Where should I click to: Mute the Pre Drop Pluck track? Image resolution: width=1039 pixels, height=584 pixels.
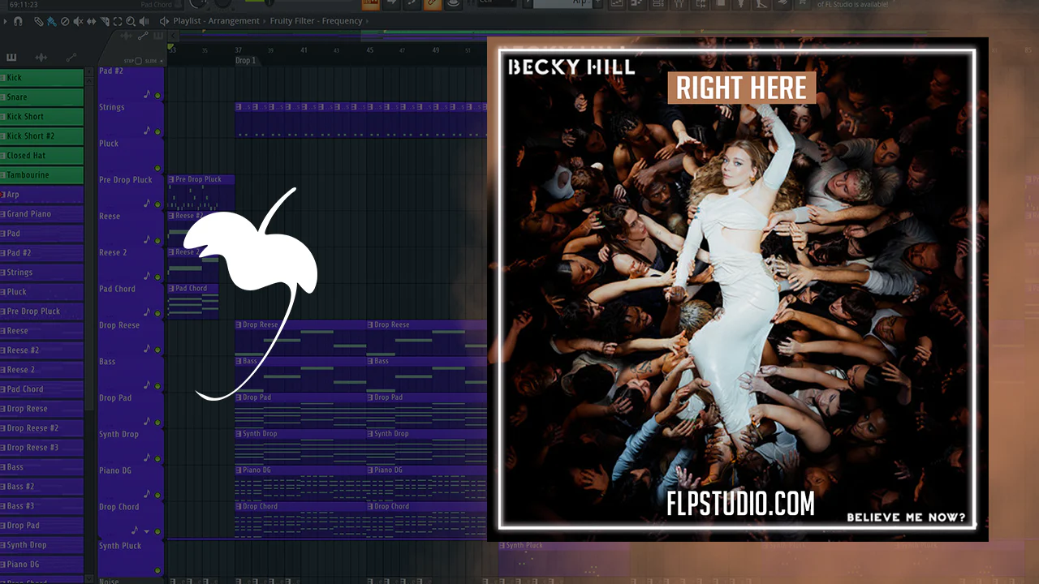(157, 204)
